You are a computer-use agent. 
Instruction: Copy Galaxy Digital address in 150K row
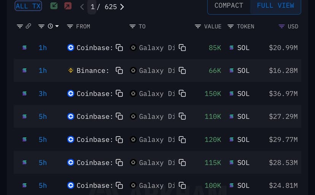tap(182, 94)
